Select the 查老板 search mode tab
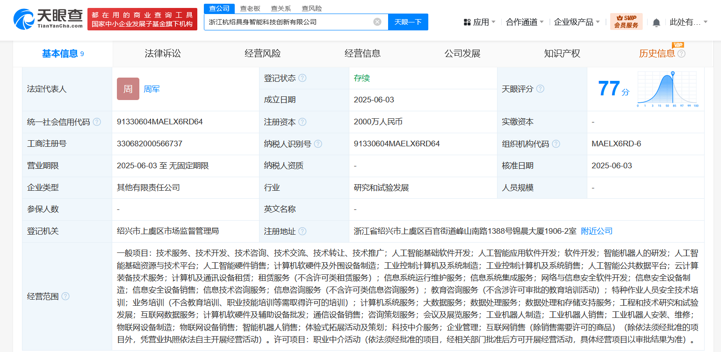Viewport: 721px width, 352px height. [x=250, y=8]
